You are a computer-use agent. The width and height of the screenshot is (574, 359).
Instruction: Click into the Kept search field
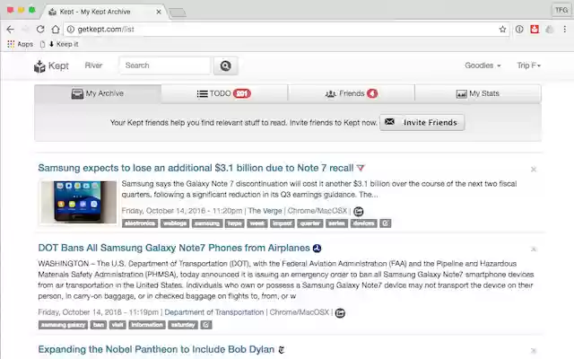[x=165, y=66]
